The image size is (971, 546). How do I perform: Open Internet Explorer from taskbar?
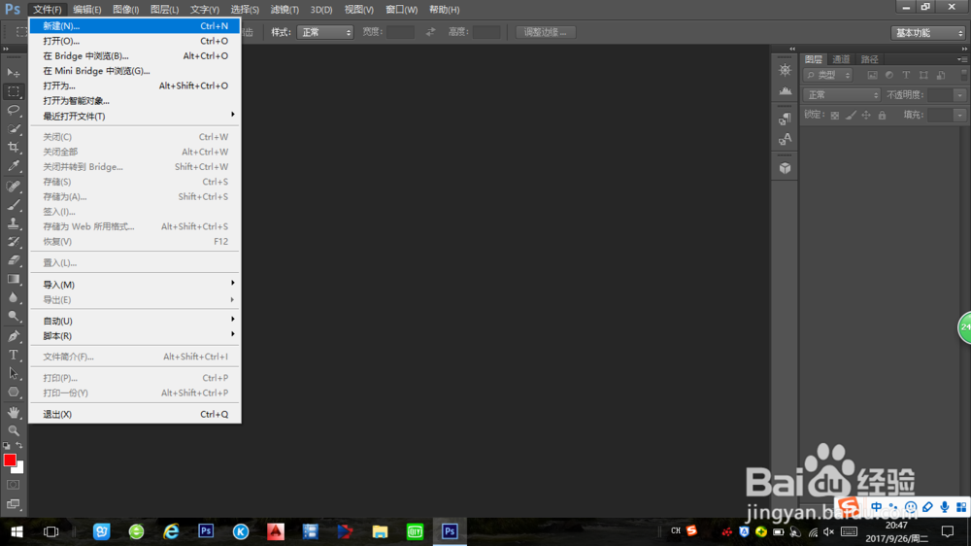click(171, 531)
